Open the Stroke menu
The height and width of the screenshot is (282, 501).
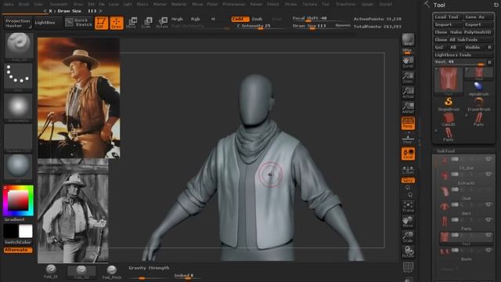pos(290,4)
